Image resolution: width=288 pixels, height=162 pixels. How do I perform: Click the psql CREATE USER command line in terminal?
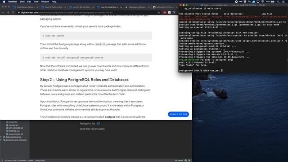tap(201, 71)
